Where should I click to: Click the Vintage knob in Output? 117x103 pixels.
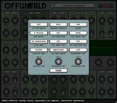(x=102, y=20)
